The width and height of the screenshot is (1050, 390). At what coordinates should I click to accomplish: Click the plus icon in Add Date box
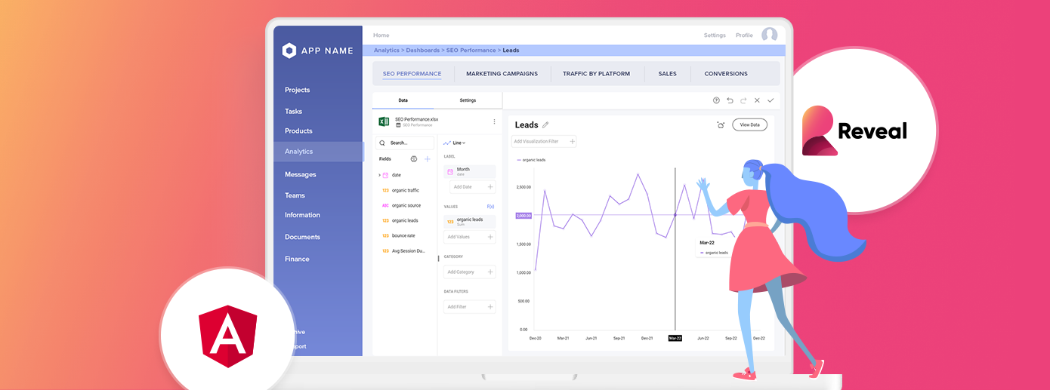[490, 186]
